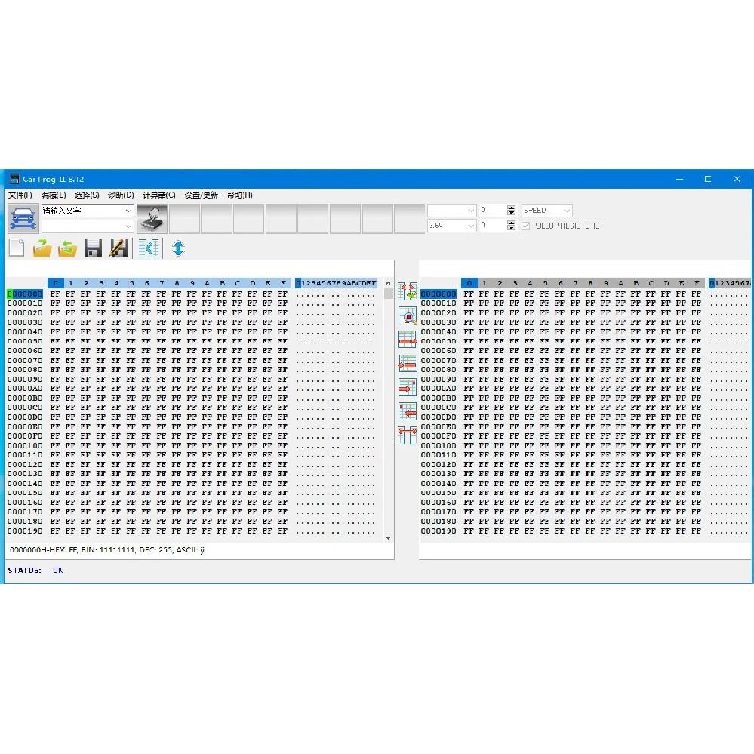Image resolution: width=754 pixels, height=754 pixels.
Task: Click the reload file folder icon
Action: pos(67,248)
